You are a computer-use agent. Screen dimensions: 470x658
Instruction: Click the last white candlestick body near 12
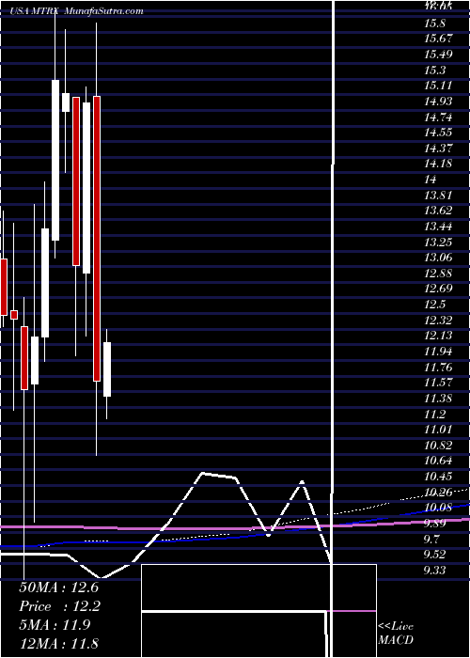[x=107, y=369]
